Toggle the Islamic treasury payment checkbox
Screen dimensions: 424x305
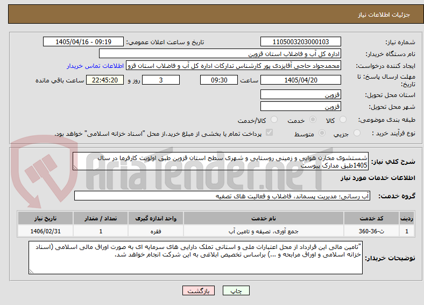tap(270, 133)
